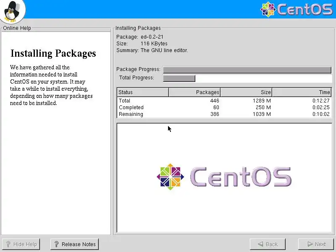The image size is (336, 252).
Task: Click the 1289 M total size
Action: pos(262,101)
